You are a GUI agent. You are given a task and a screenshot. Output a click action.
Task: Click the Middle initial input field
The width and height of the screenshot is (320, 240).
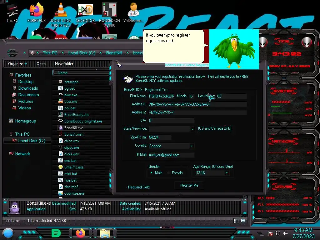192,96
